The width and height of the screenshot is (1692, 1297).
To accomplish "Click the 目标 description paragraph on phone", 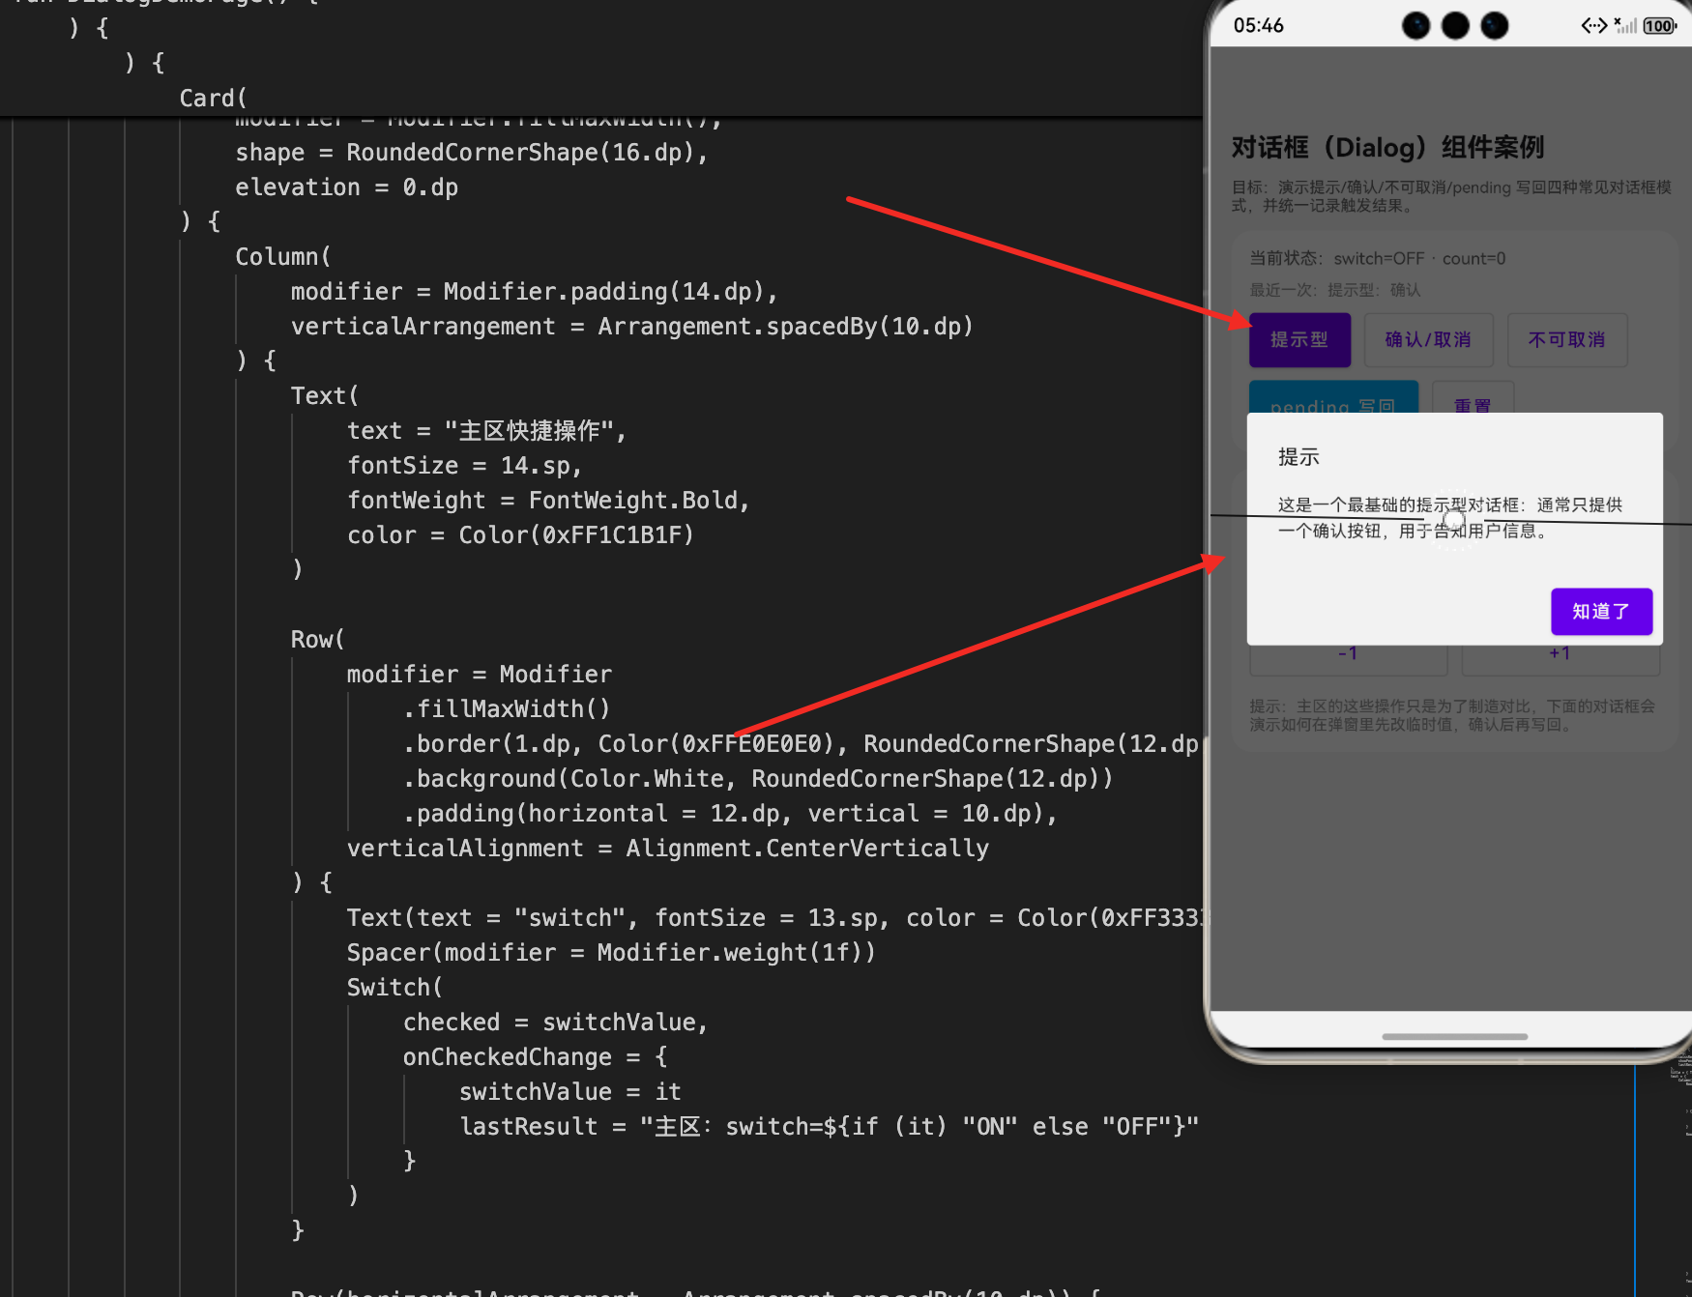I will click(x=1451, y=196).
